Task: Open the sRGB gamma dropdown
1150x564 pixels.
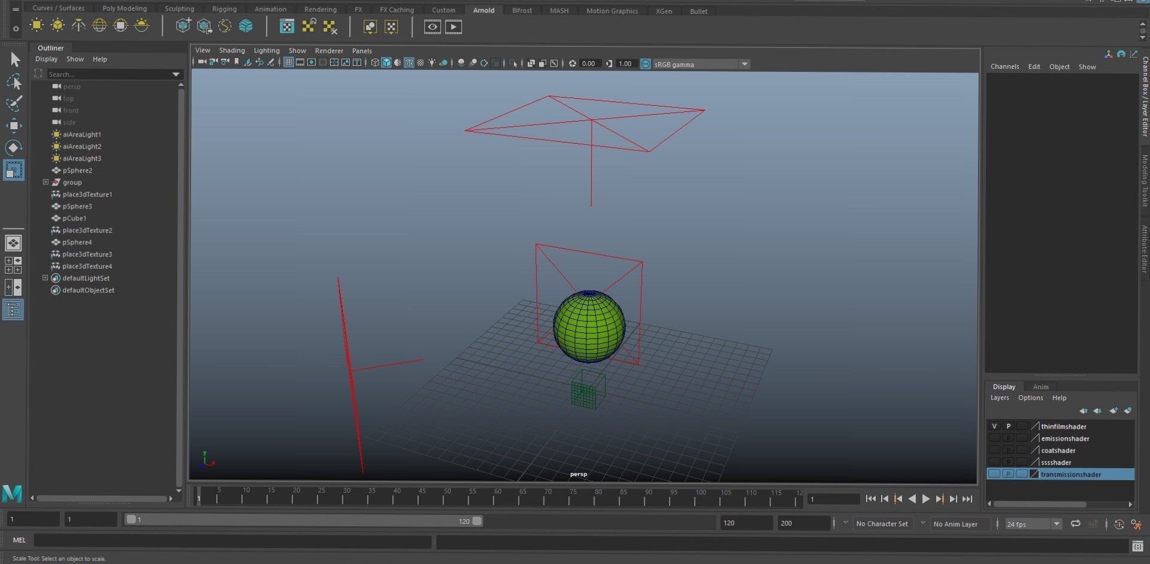Action: (x=745, y=63)
